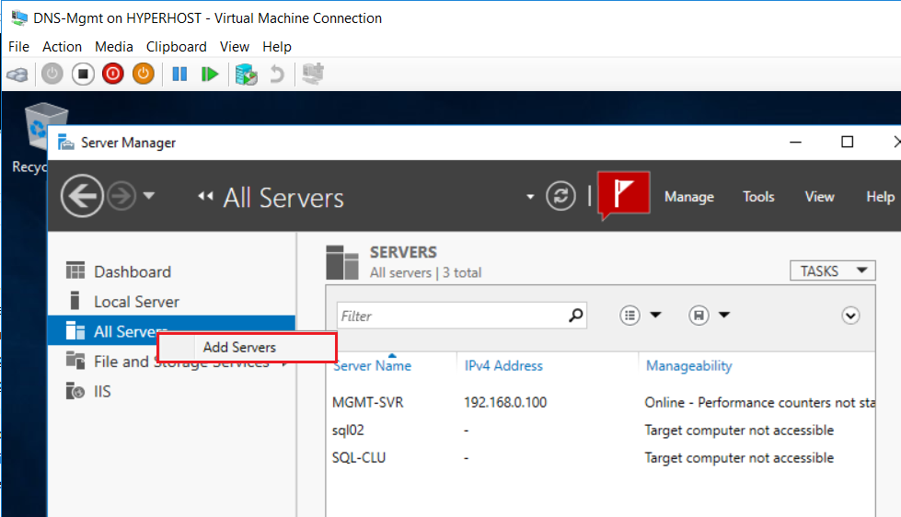Turn off the VM with the stop icon

tap(83, 75)
